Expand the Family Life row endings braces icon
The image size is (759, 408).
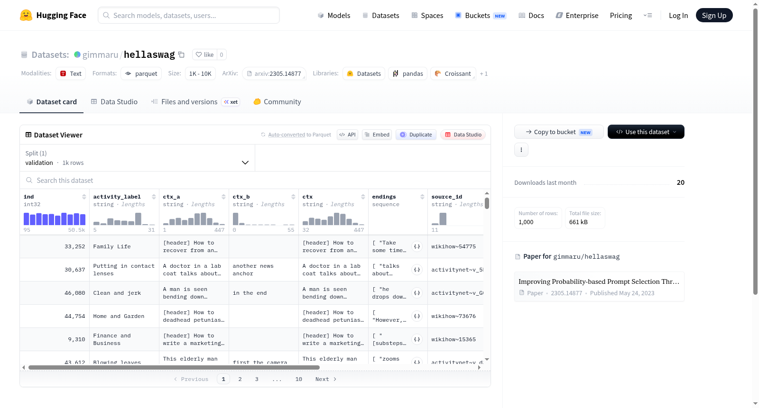click(x=417, y=246)
